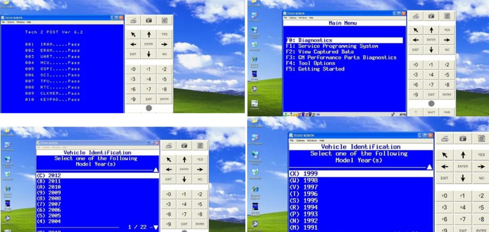The width and height of the screenshot is (489, 232).
Task: Click the document icon in the POST screen keypad
Action: coord(165,20)
